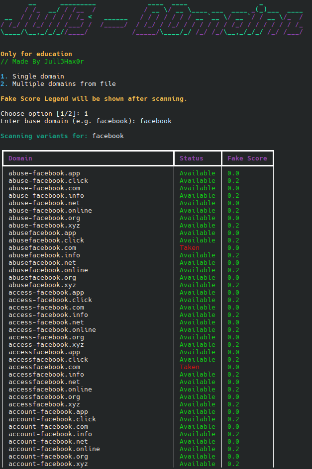Click 'Available' status of account-facebook.xyz

(x=198, y=464)
